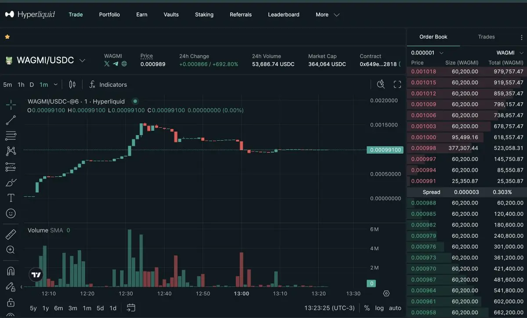Set chart range to 5y
Viewport: 527px width, 318px height.
pyautogui.click(x=33, y=308)
